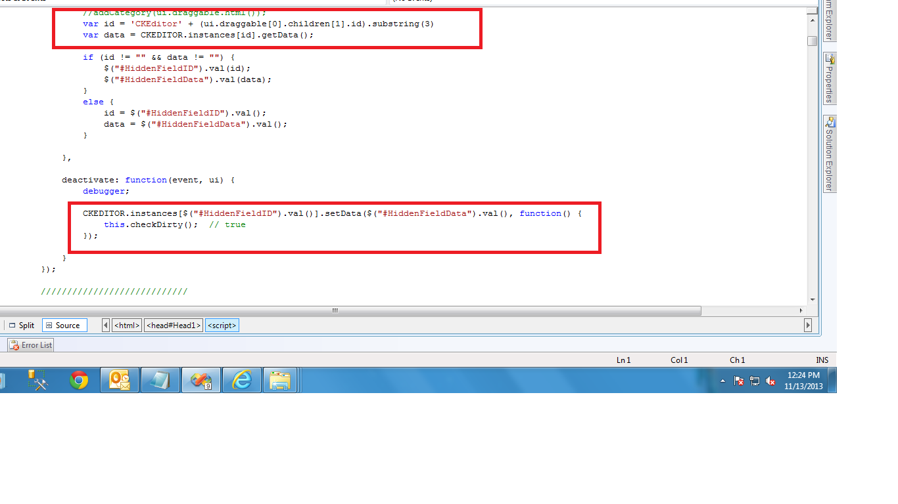Viewport: 898px width, 504px height.
Task: Switch to Split view
Action: tap(21, 325)
